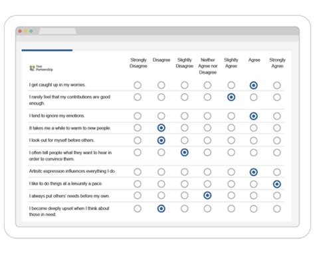The image size is (315, 256).
Task: Pick Strongly Agree for 'contributions are good enough'
Action: (x=276, y=97)
